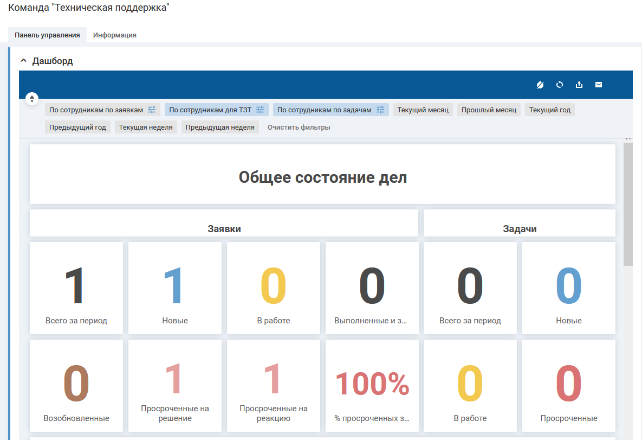The image size is (642, 440).
Task: Click the export dashboard icon
Action: pos(579,85)
